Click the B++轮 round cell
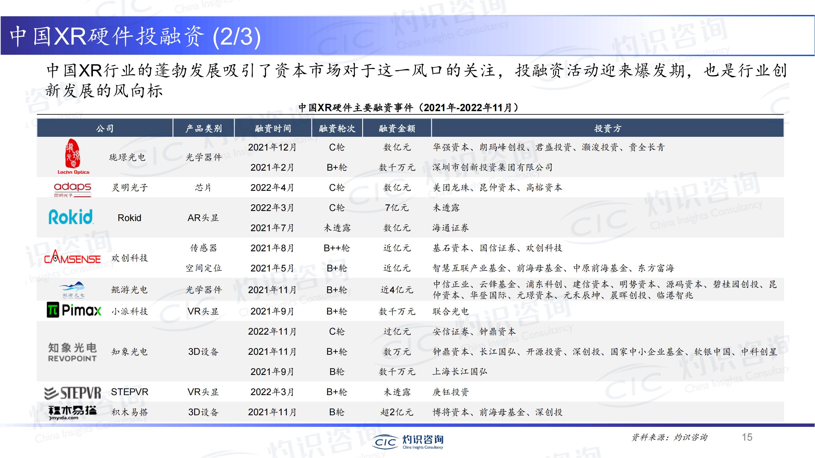The image size is (815, 458). pyautogui.click(x=337, y=248)
